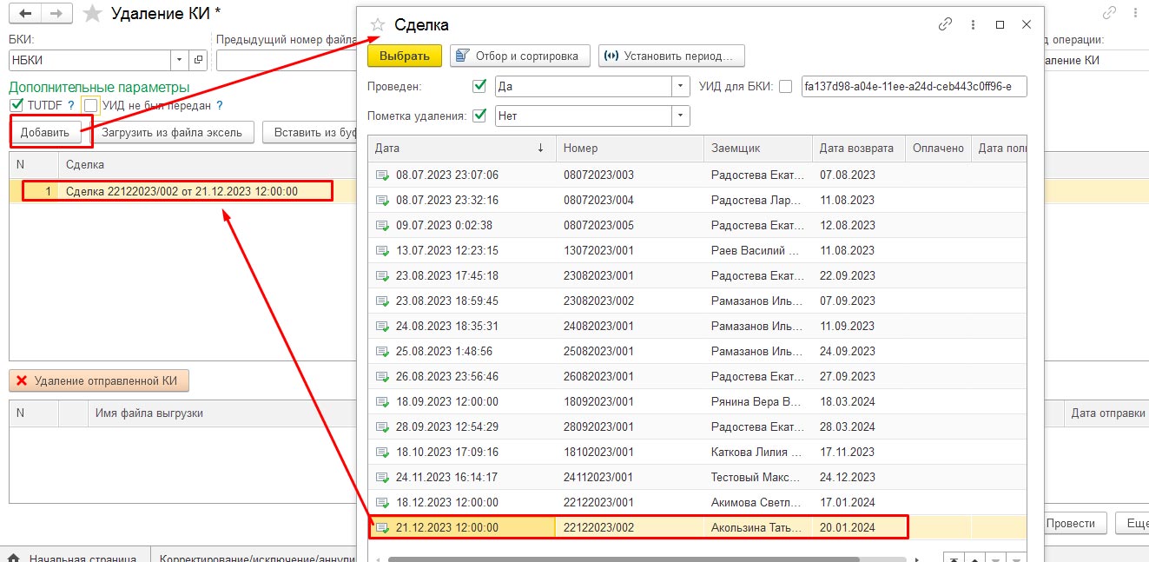The height and width of the screenshot is (562, 1149).
Task: Open three-dots menu in the Сделка dialog
Action: click(x=973, y=24)
